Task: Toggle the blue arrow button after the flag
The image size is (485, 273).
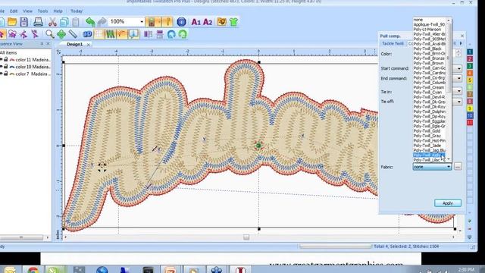Action: point(133,34)
